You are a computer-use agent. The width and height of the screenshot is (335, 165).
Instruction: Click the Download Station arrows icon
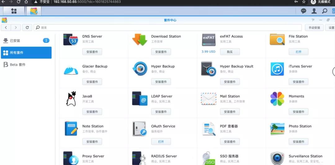tap(140, 39)
